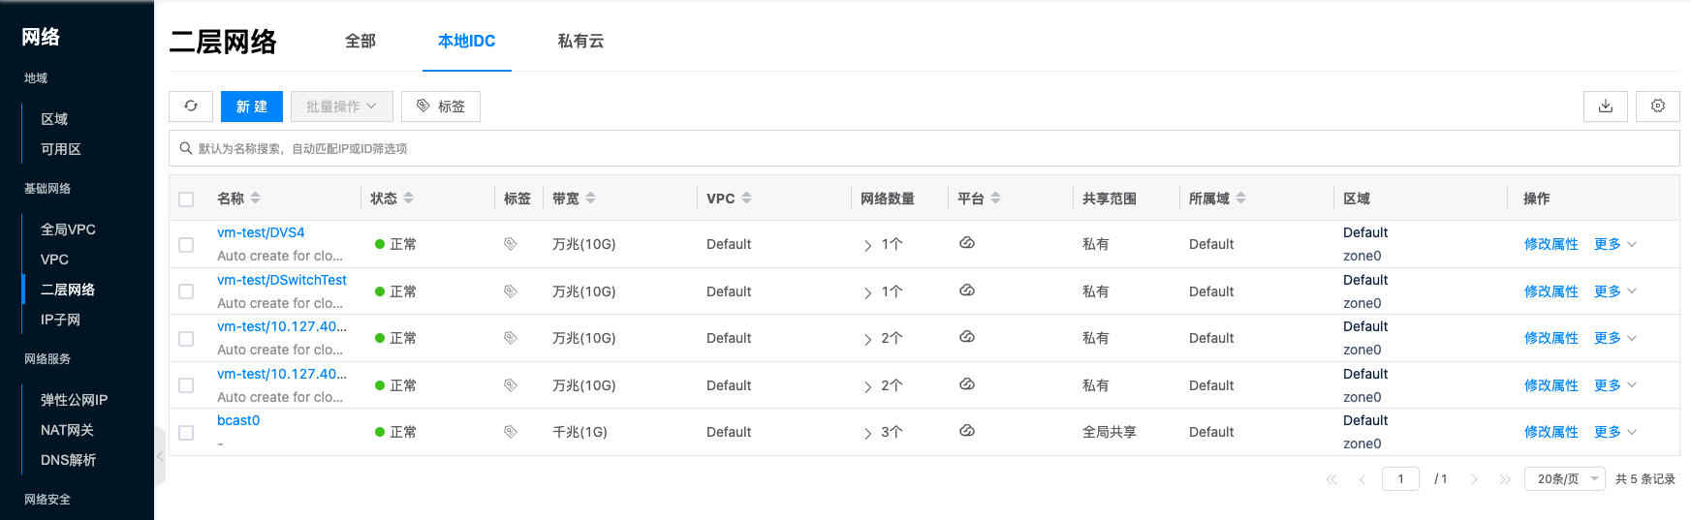Click the download export icon
The width and height of the screenshot is (1691, 520).
pyautogui.click(x=1605, y=107)
